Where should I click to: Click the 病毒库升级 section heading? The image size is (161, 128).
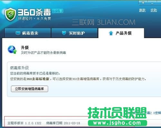pos(20,68)
